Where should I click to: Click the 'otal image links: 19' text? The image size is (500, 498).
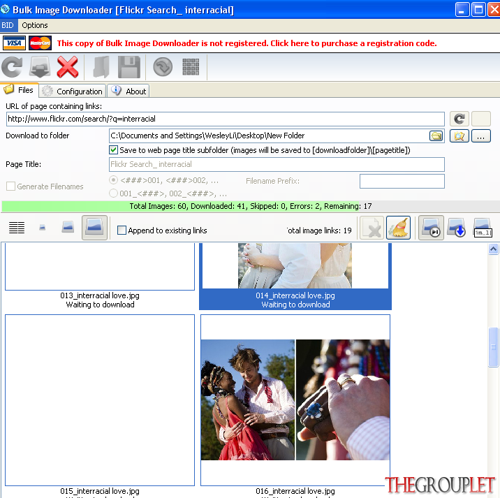click(x=319, y=230)
